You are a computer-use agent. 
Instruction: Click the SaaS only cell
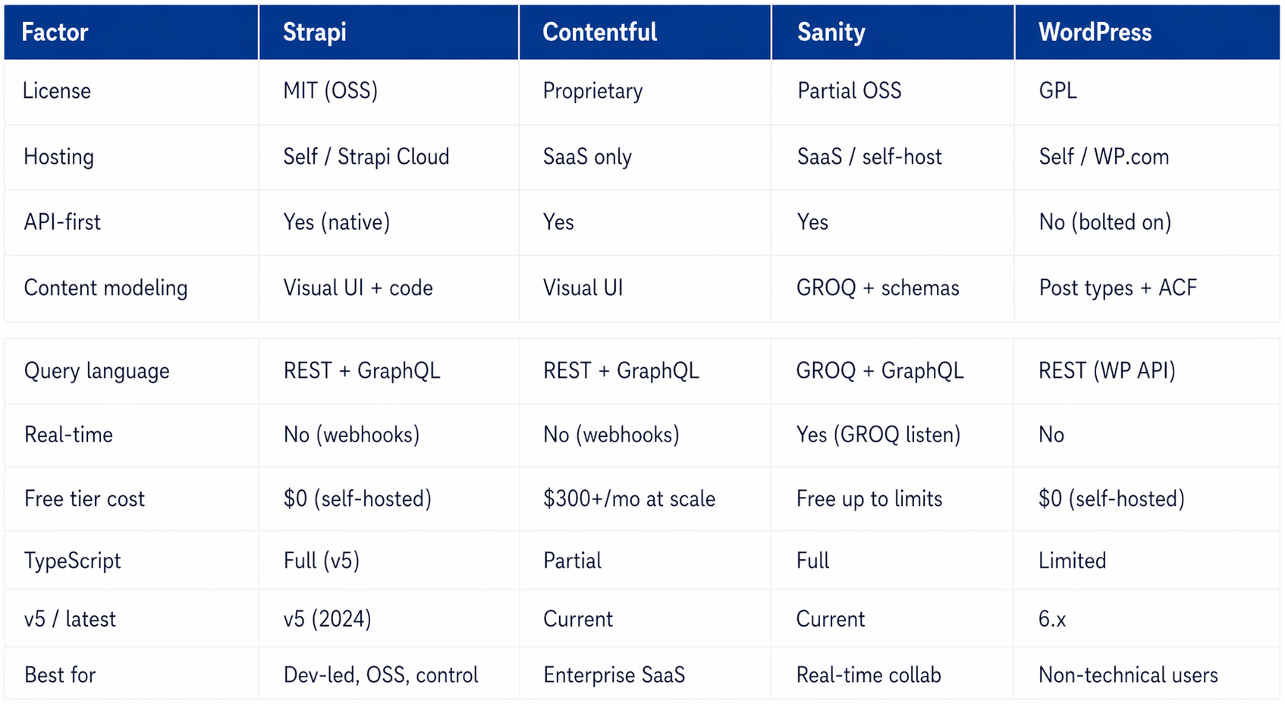tap(587, 157)
